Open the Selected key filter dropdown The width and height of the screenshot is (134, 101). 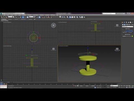pos(114,86)
